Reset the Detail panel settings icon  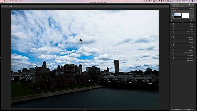pyautogui.click(x=174, y=27)
